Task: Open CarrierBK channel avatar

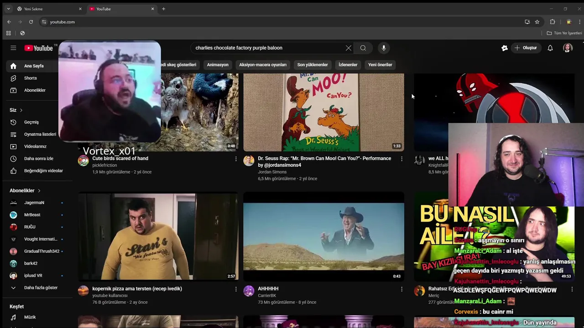Action: point(249,291)
